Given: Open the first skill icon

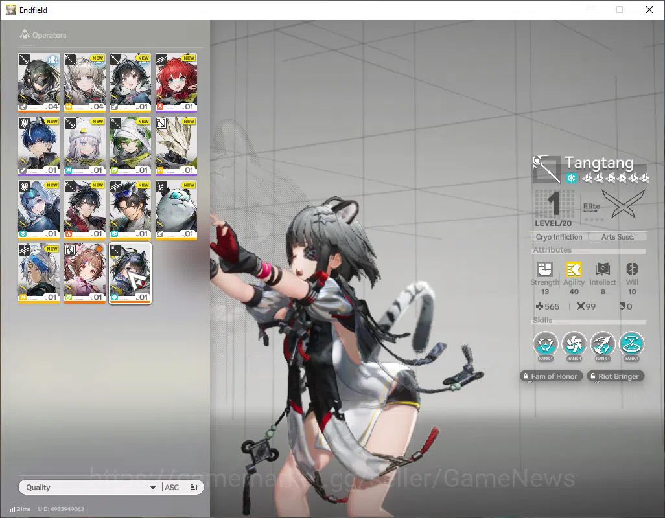Looking at the screenshot, I should (545, 344).
